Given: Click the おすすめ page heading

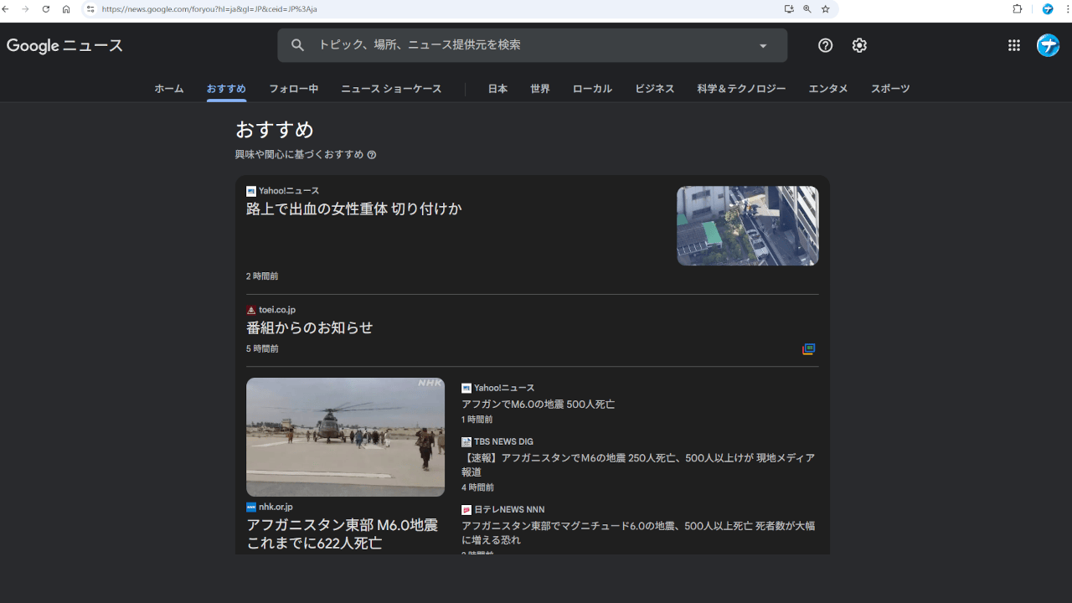Looking at the screenshot, I should (x=275, y=130).
